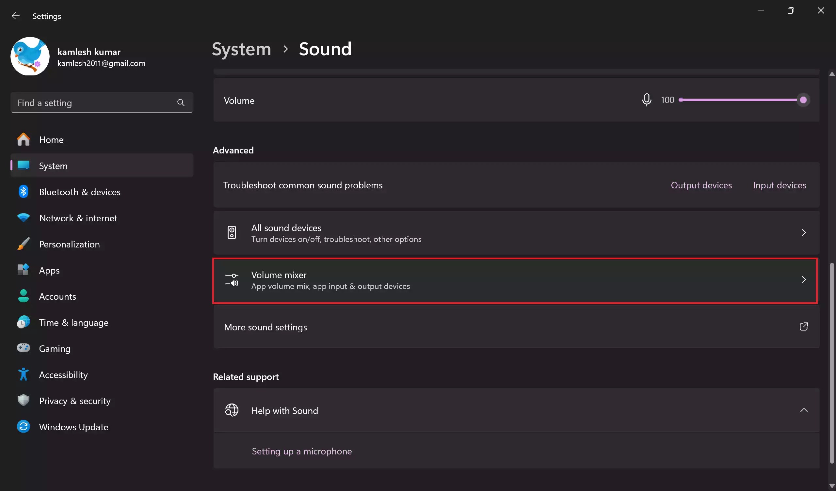
Task: Click the globe icon next to Help with Sound
Action: [x=232, y=410]
